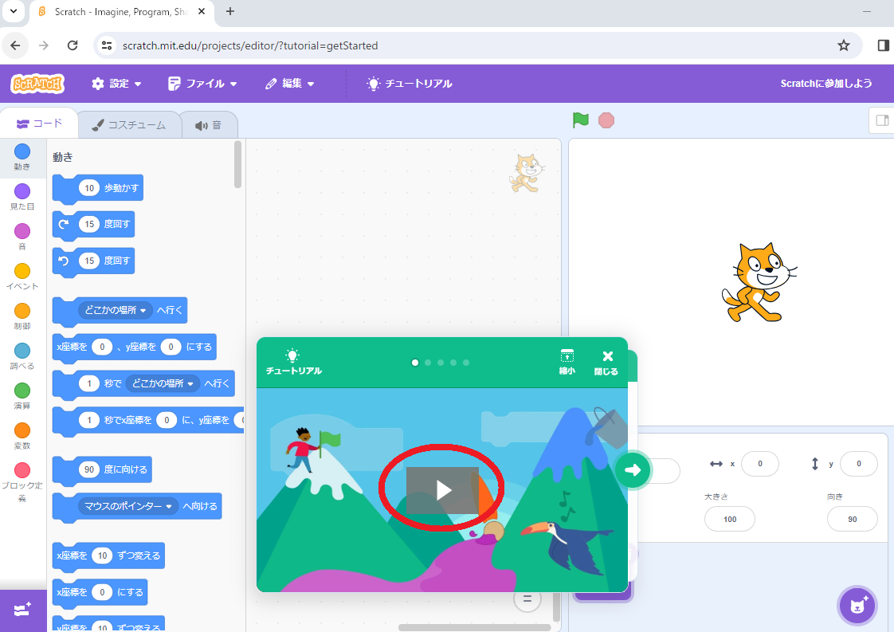Click the browser back arrow
894x632 pixels.
pyautogui.click(x=15, y=45)
